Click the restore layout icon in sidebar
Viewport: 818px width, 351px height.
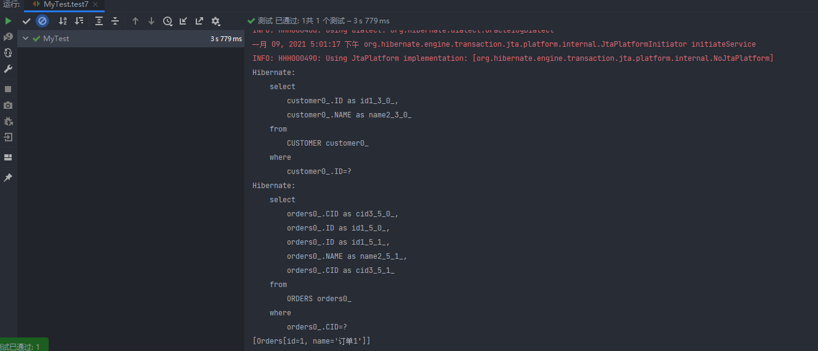(8, 157)
